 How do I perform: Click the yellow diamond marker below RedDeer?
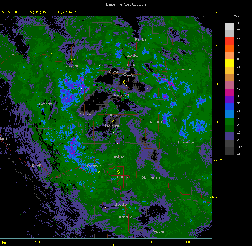tap(124, 82)
